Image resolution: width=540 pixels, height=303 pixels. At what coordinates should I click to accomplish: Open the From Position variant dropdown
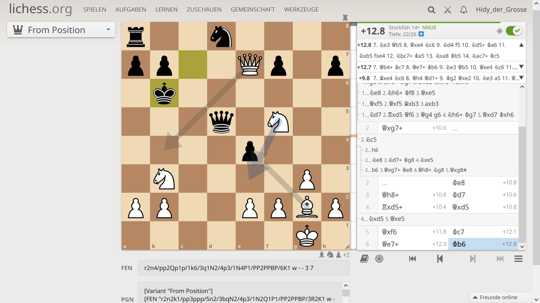61,30
